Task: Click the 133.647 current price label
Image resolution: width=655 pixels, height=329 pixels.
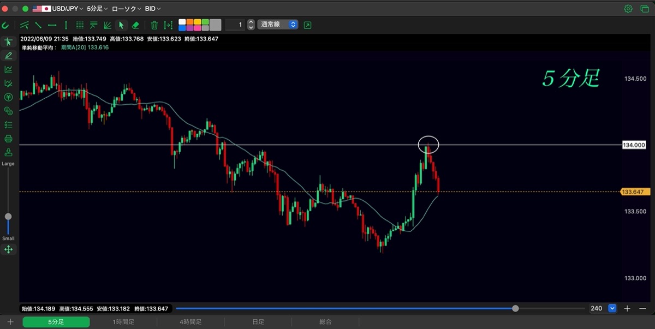Action: click(x=634, y=192)
